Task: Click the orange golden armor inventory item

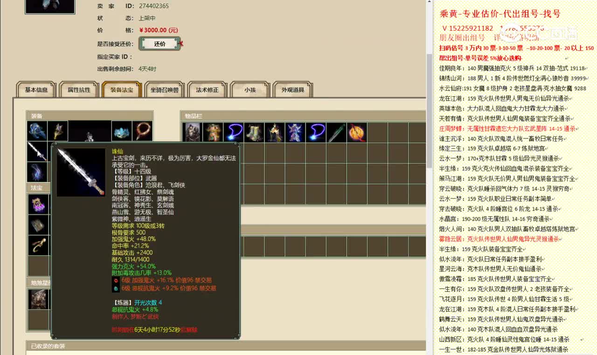Action: [213, 132]
